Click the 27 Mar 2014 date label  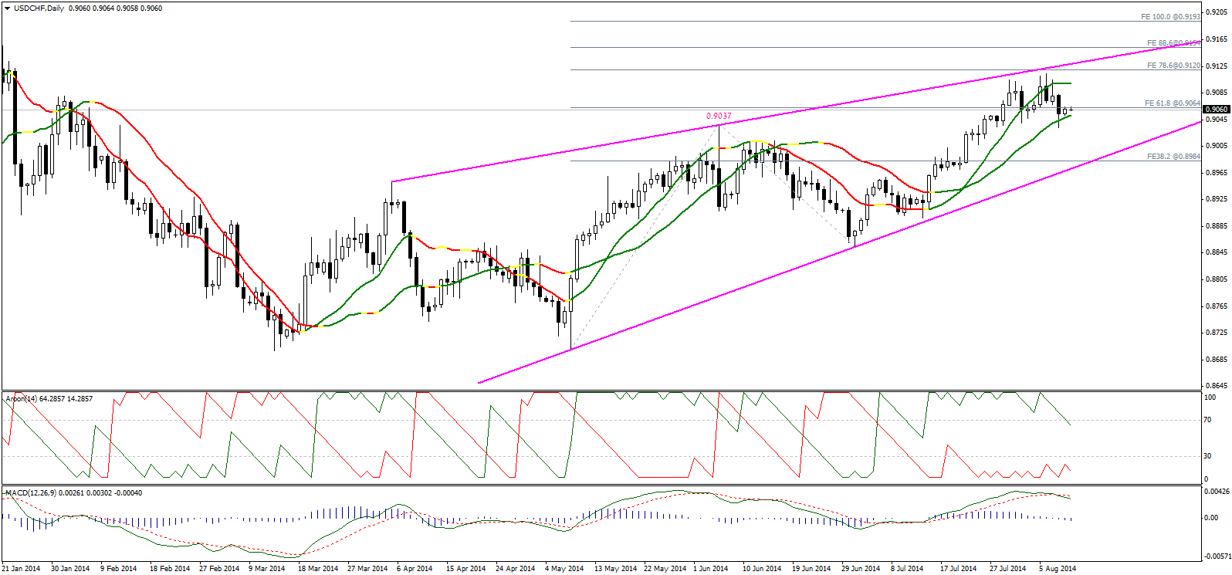click(367, 569)
